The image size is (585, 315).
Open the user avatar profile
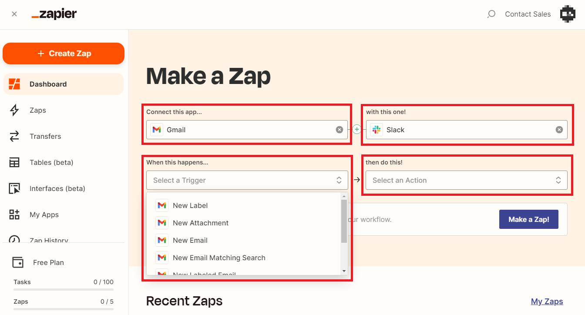coord(568,14)
